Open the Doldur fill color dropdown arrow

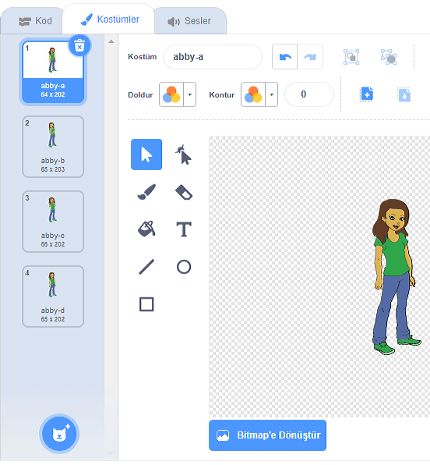point(190,94)
